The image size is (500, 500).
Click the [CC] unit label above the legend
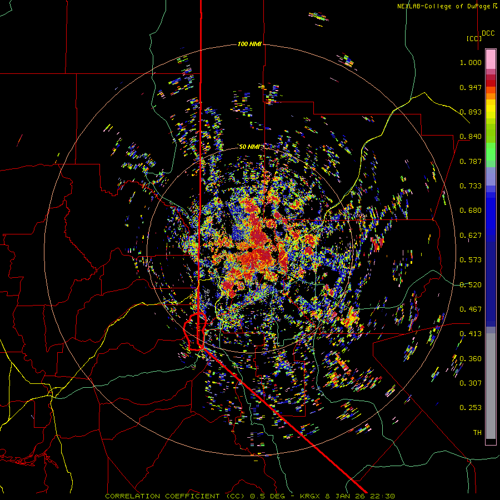(474, 38)
